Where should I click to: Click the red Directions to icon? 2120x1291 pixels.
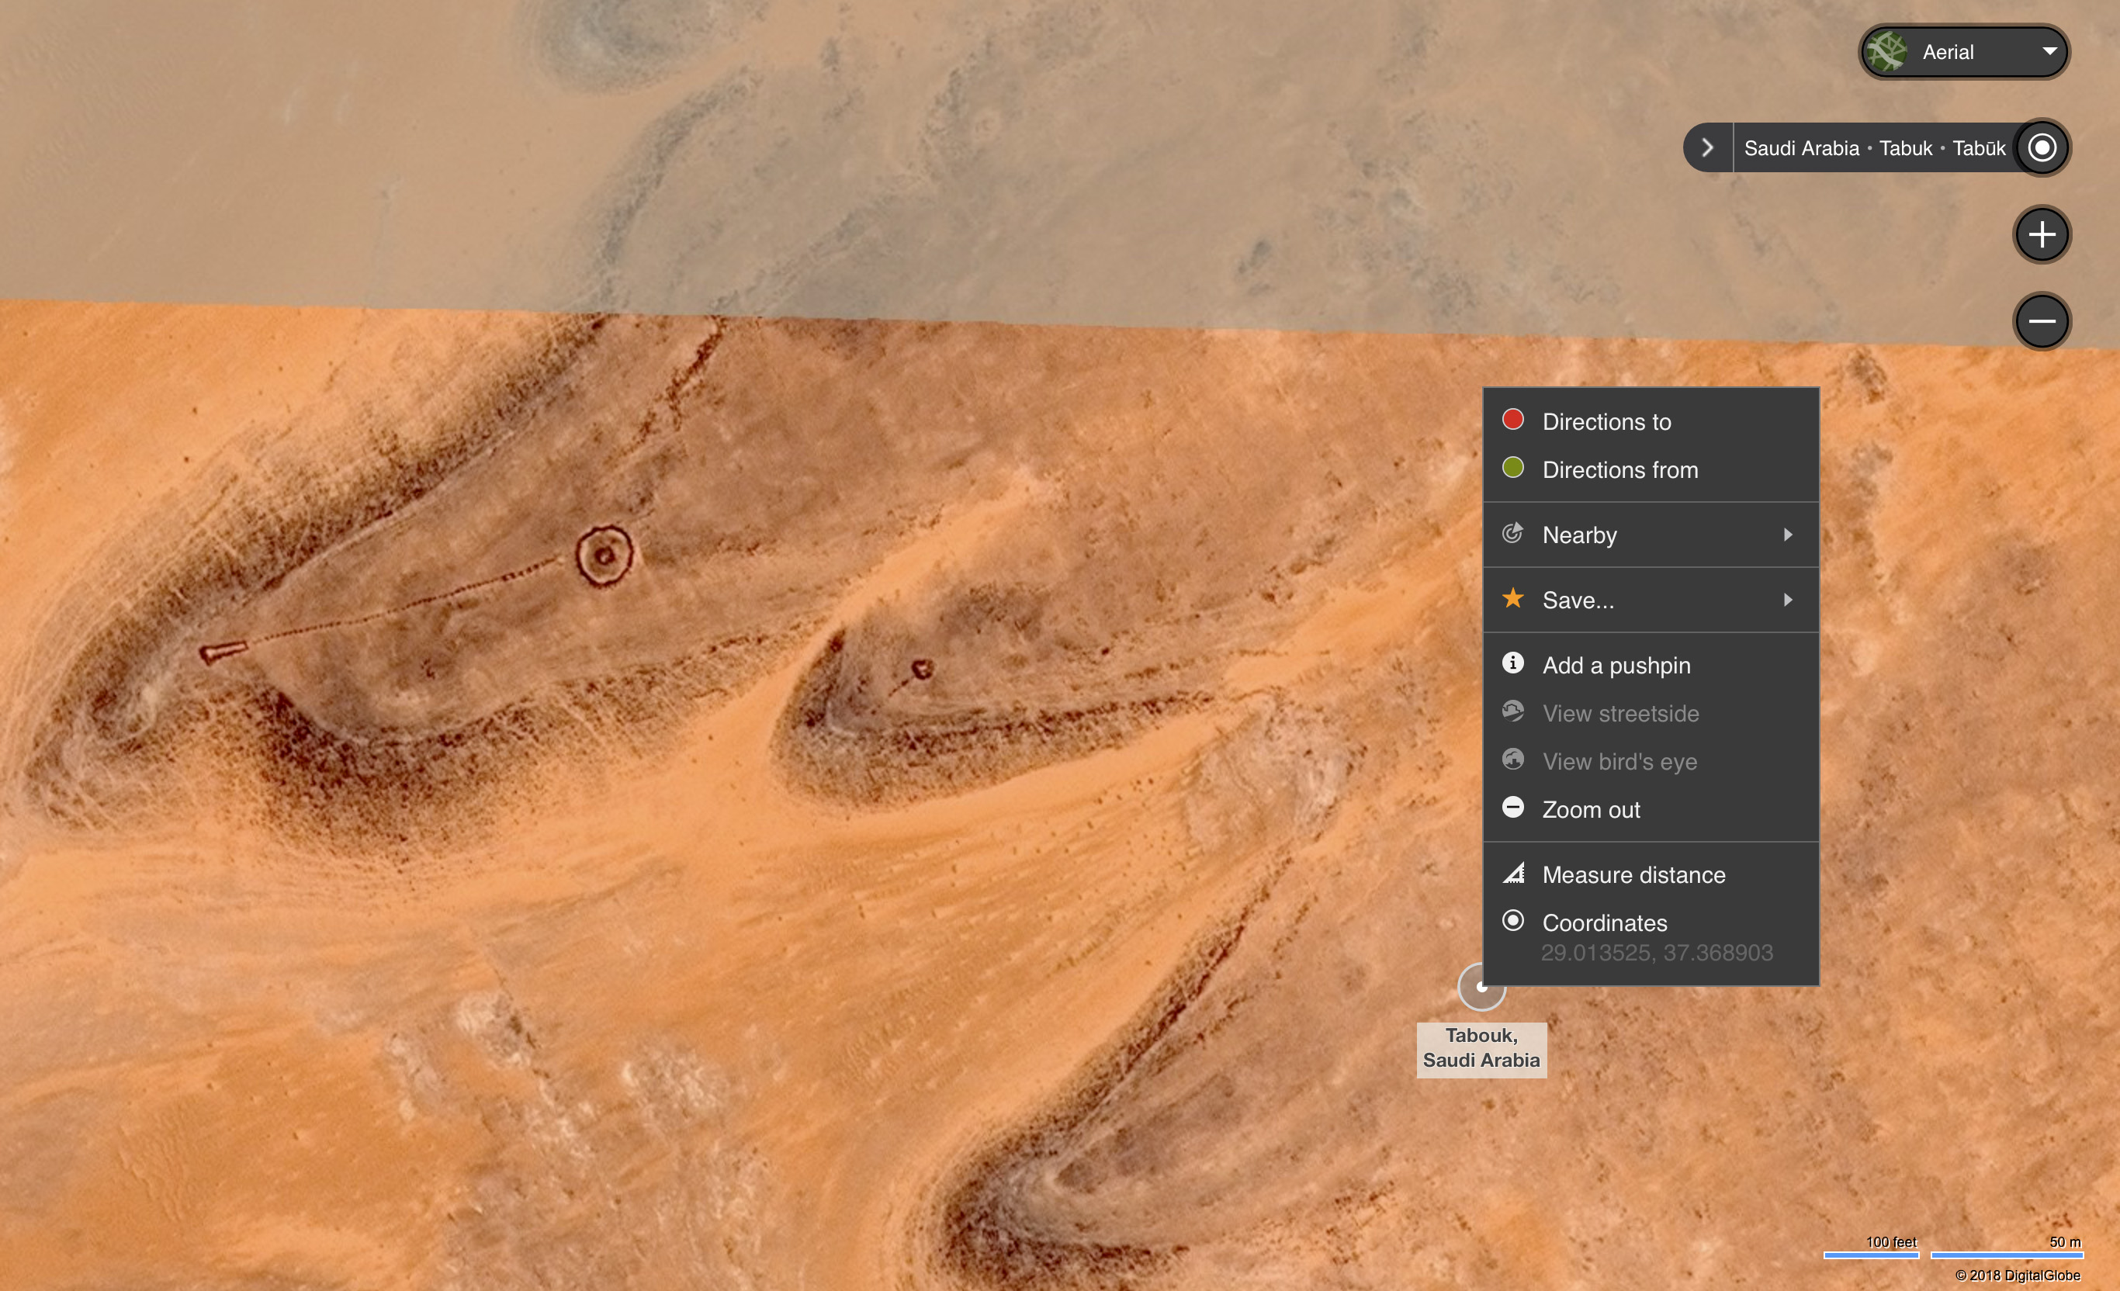[1512, 420]
